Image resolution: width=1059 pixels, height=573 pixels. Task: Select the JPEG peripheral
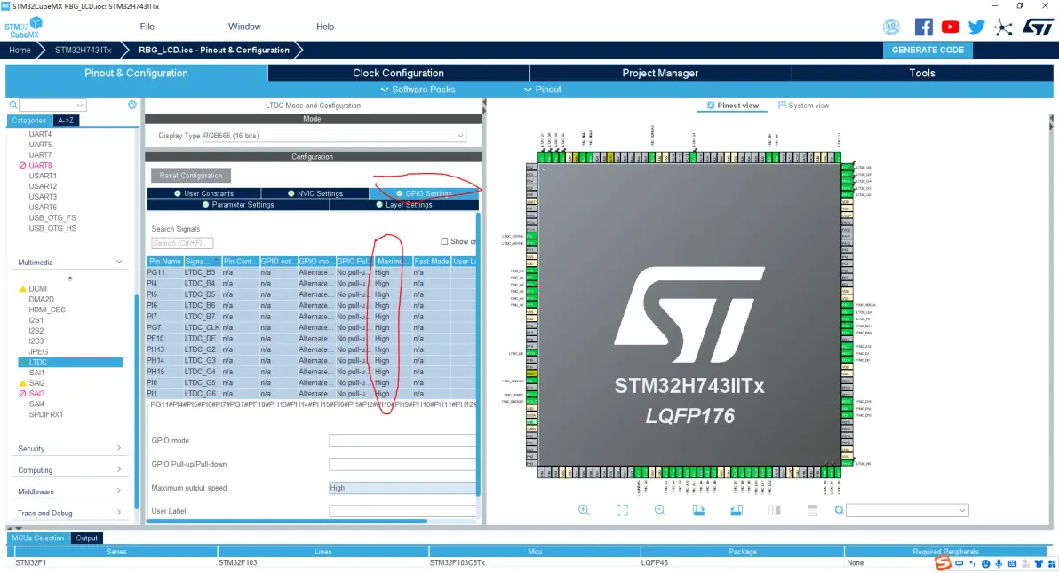click(x=38, y=351)
